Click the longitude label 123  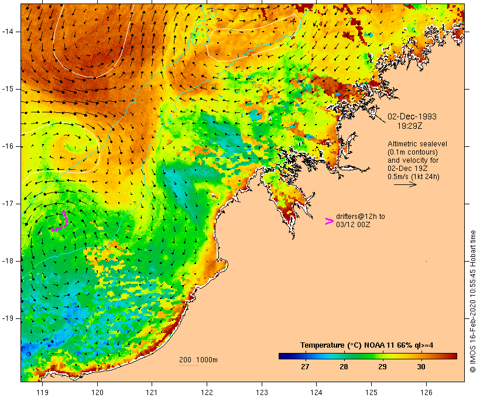tap(262, 392)
